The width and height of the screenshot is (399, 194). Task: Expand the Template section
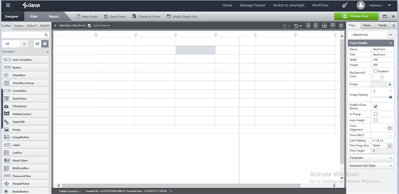click(x=370, y=158)
